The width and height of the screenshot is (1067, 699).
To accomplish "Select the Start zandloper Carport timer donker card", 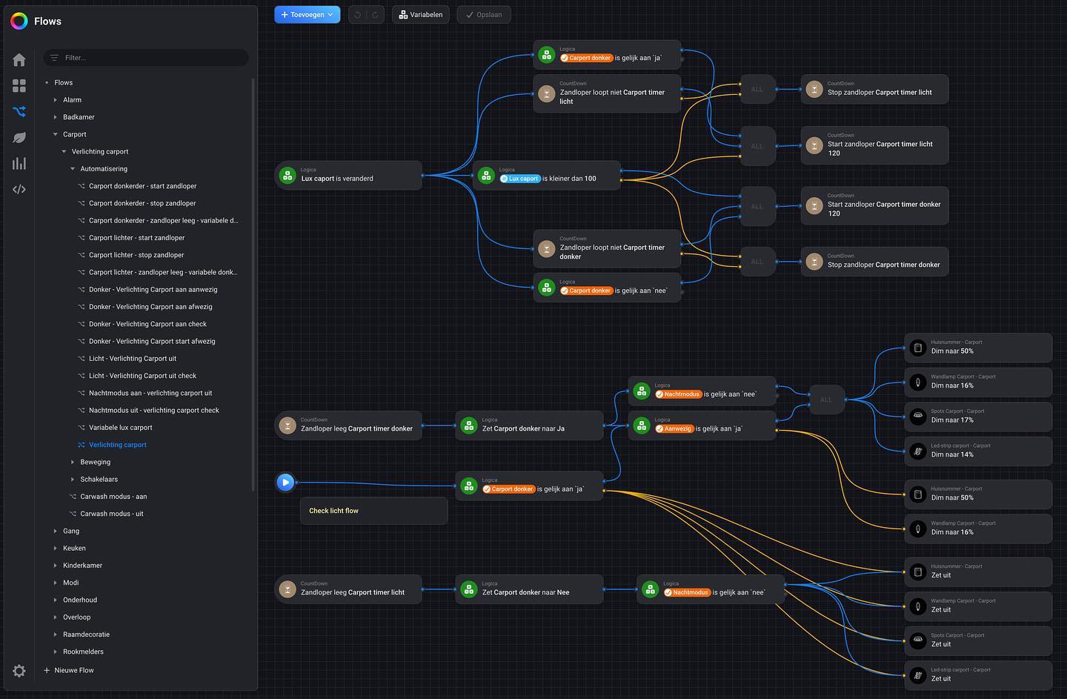I will point(874,206).
